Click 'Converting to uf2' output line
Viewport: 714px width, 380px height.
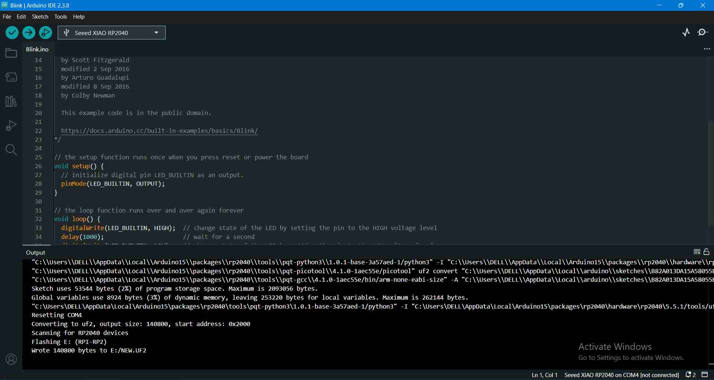point(141,324)
